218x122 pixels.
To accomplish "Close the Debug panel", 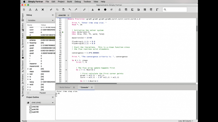I will click(53, 15).
